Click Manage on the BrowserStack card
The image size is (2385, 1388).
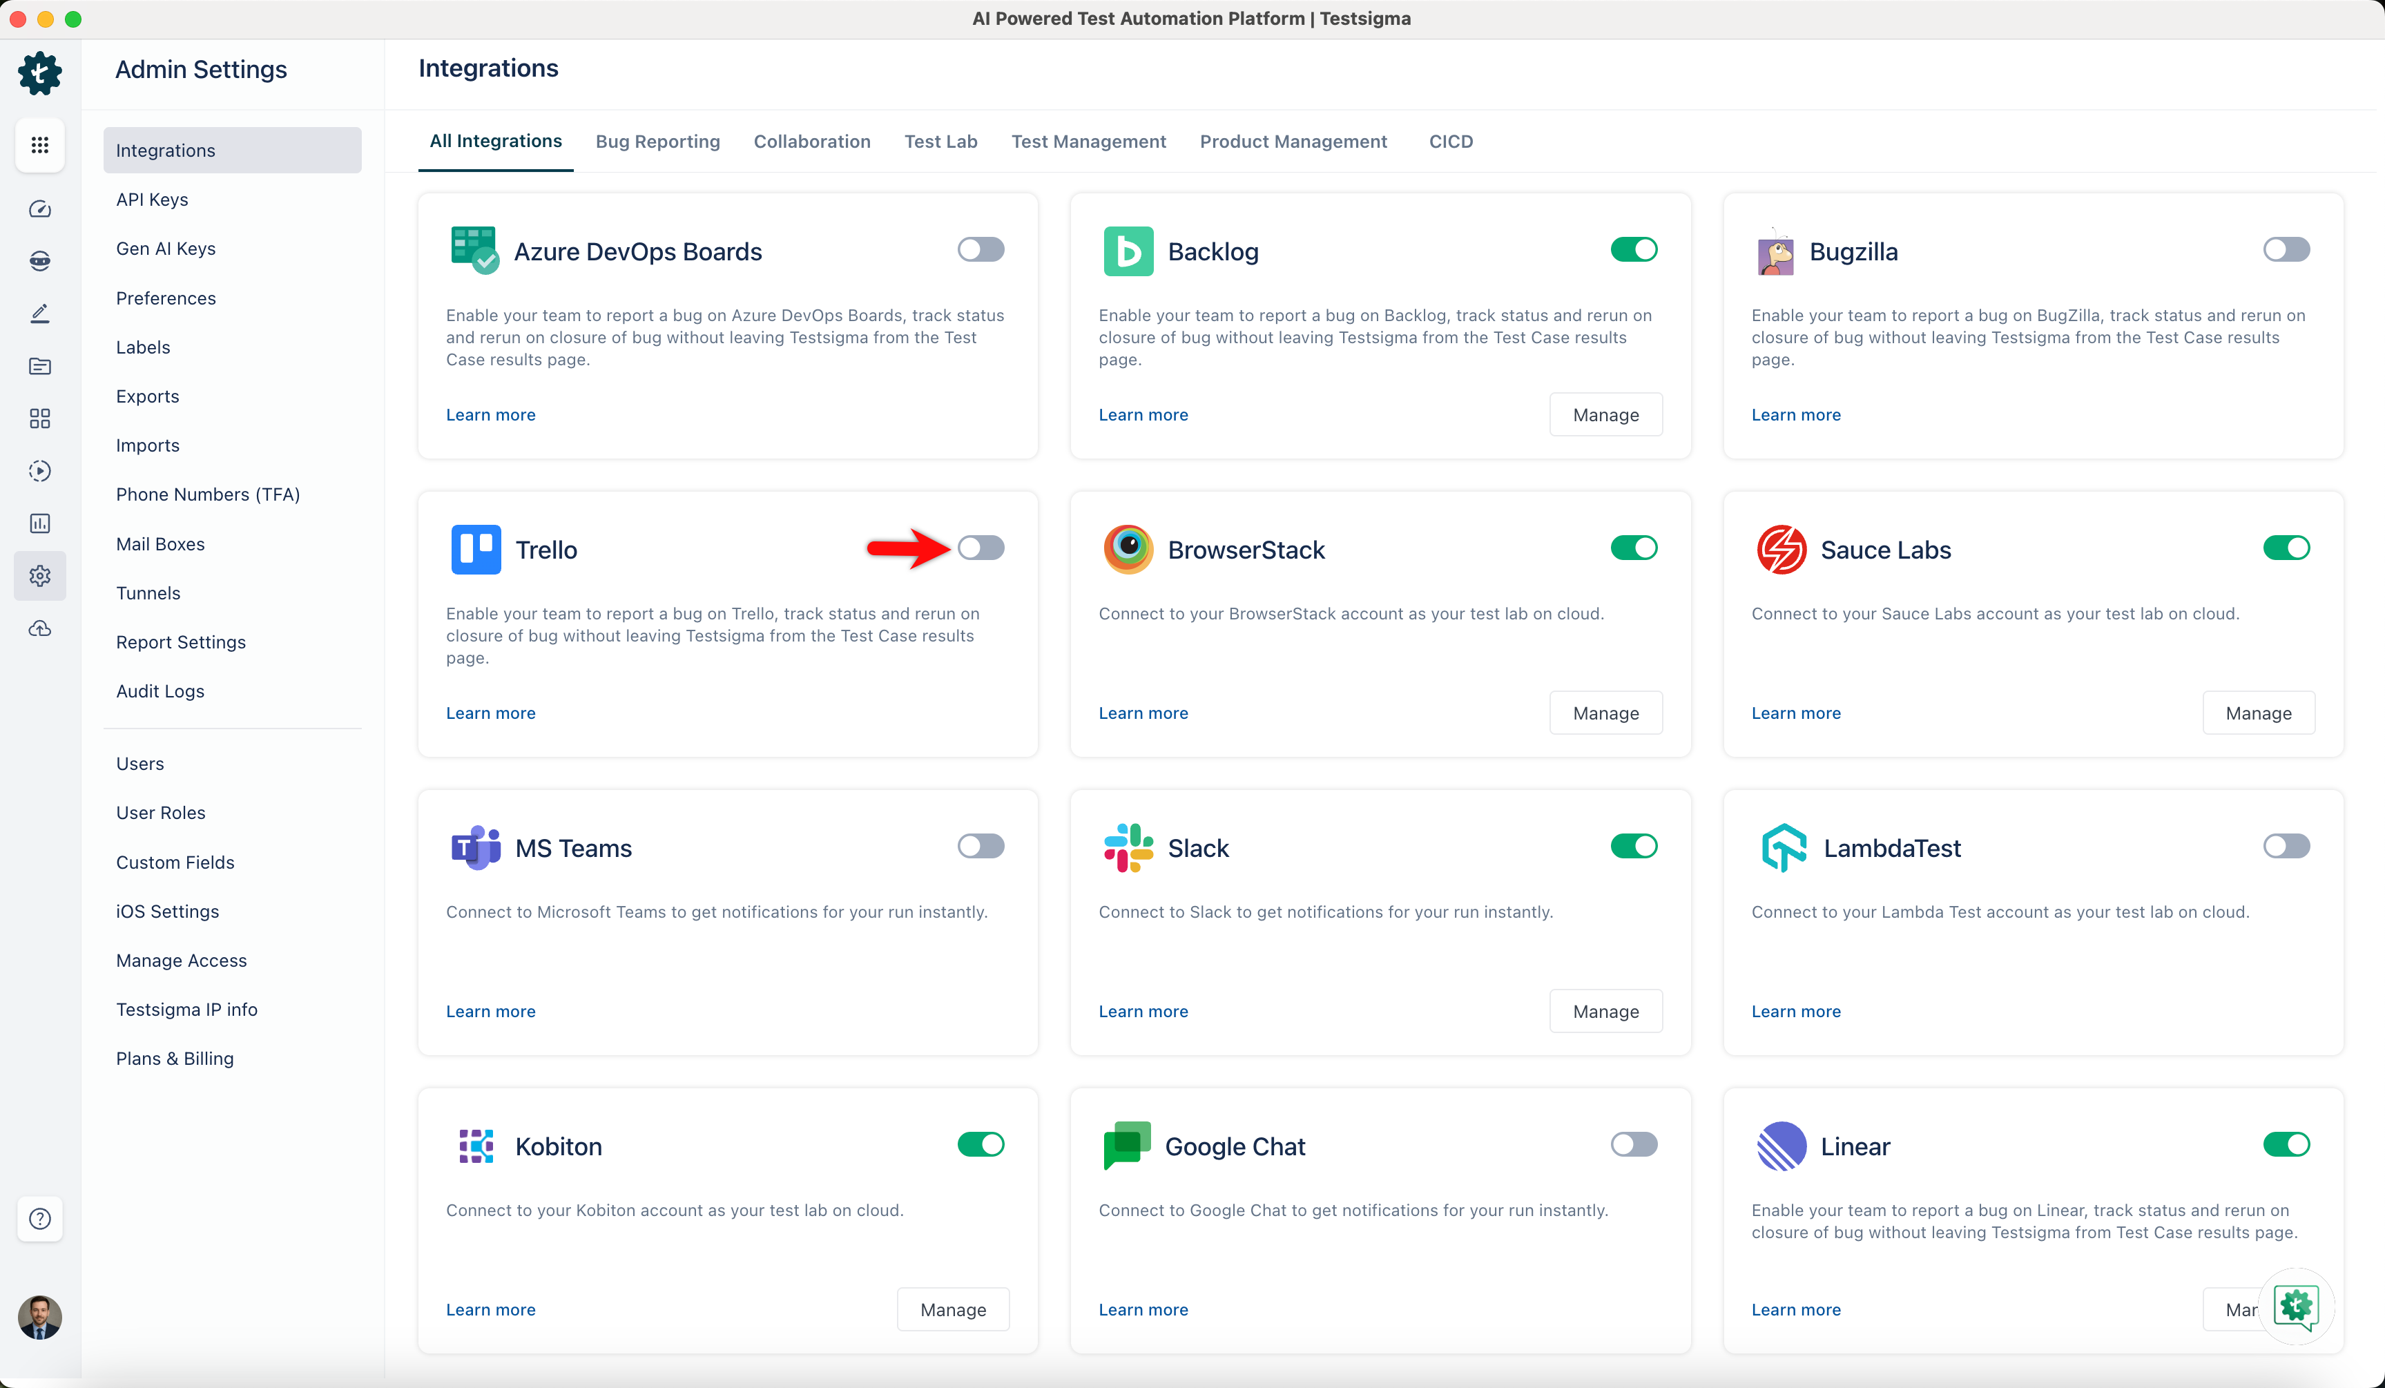pos(1606,713)
